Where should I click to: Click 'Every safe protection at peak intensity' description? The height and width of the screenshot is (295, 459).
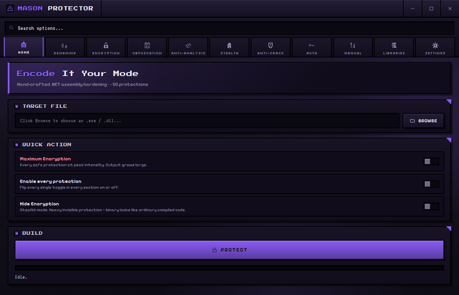[83, 165]
